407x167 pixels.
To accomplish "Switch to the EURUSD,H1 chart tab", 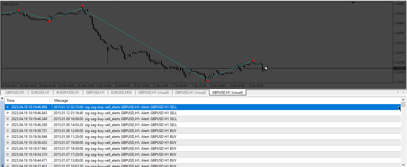I will [x=40, y=93].
